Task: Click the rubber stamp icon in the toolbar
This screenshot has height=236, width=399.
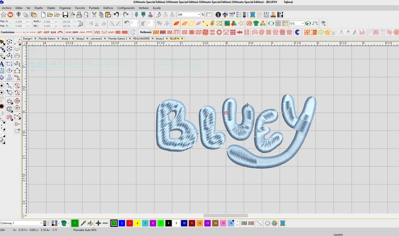Action: [x=273, y=15]
